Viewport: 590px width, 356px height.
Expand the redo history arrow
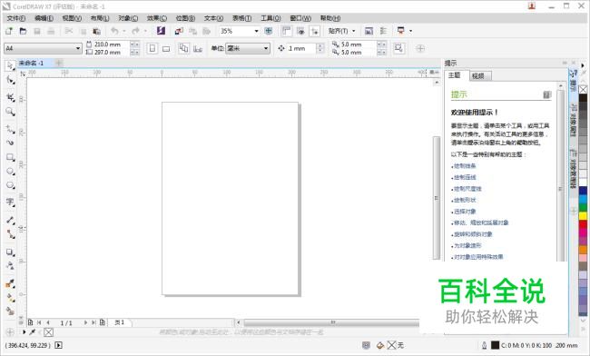pos(145,31)
